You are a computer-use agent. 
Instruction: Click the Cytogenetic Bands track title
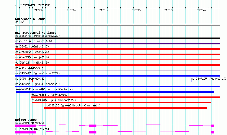point(30,19)
